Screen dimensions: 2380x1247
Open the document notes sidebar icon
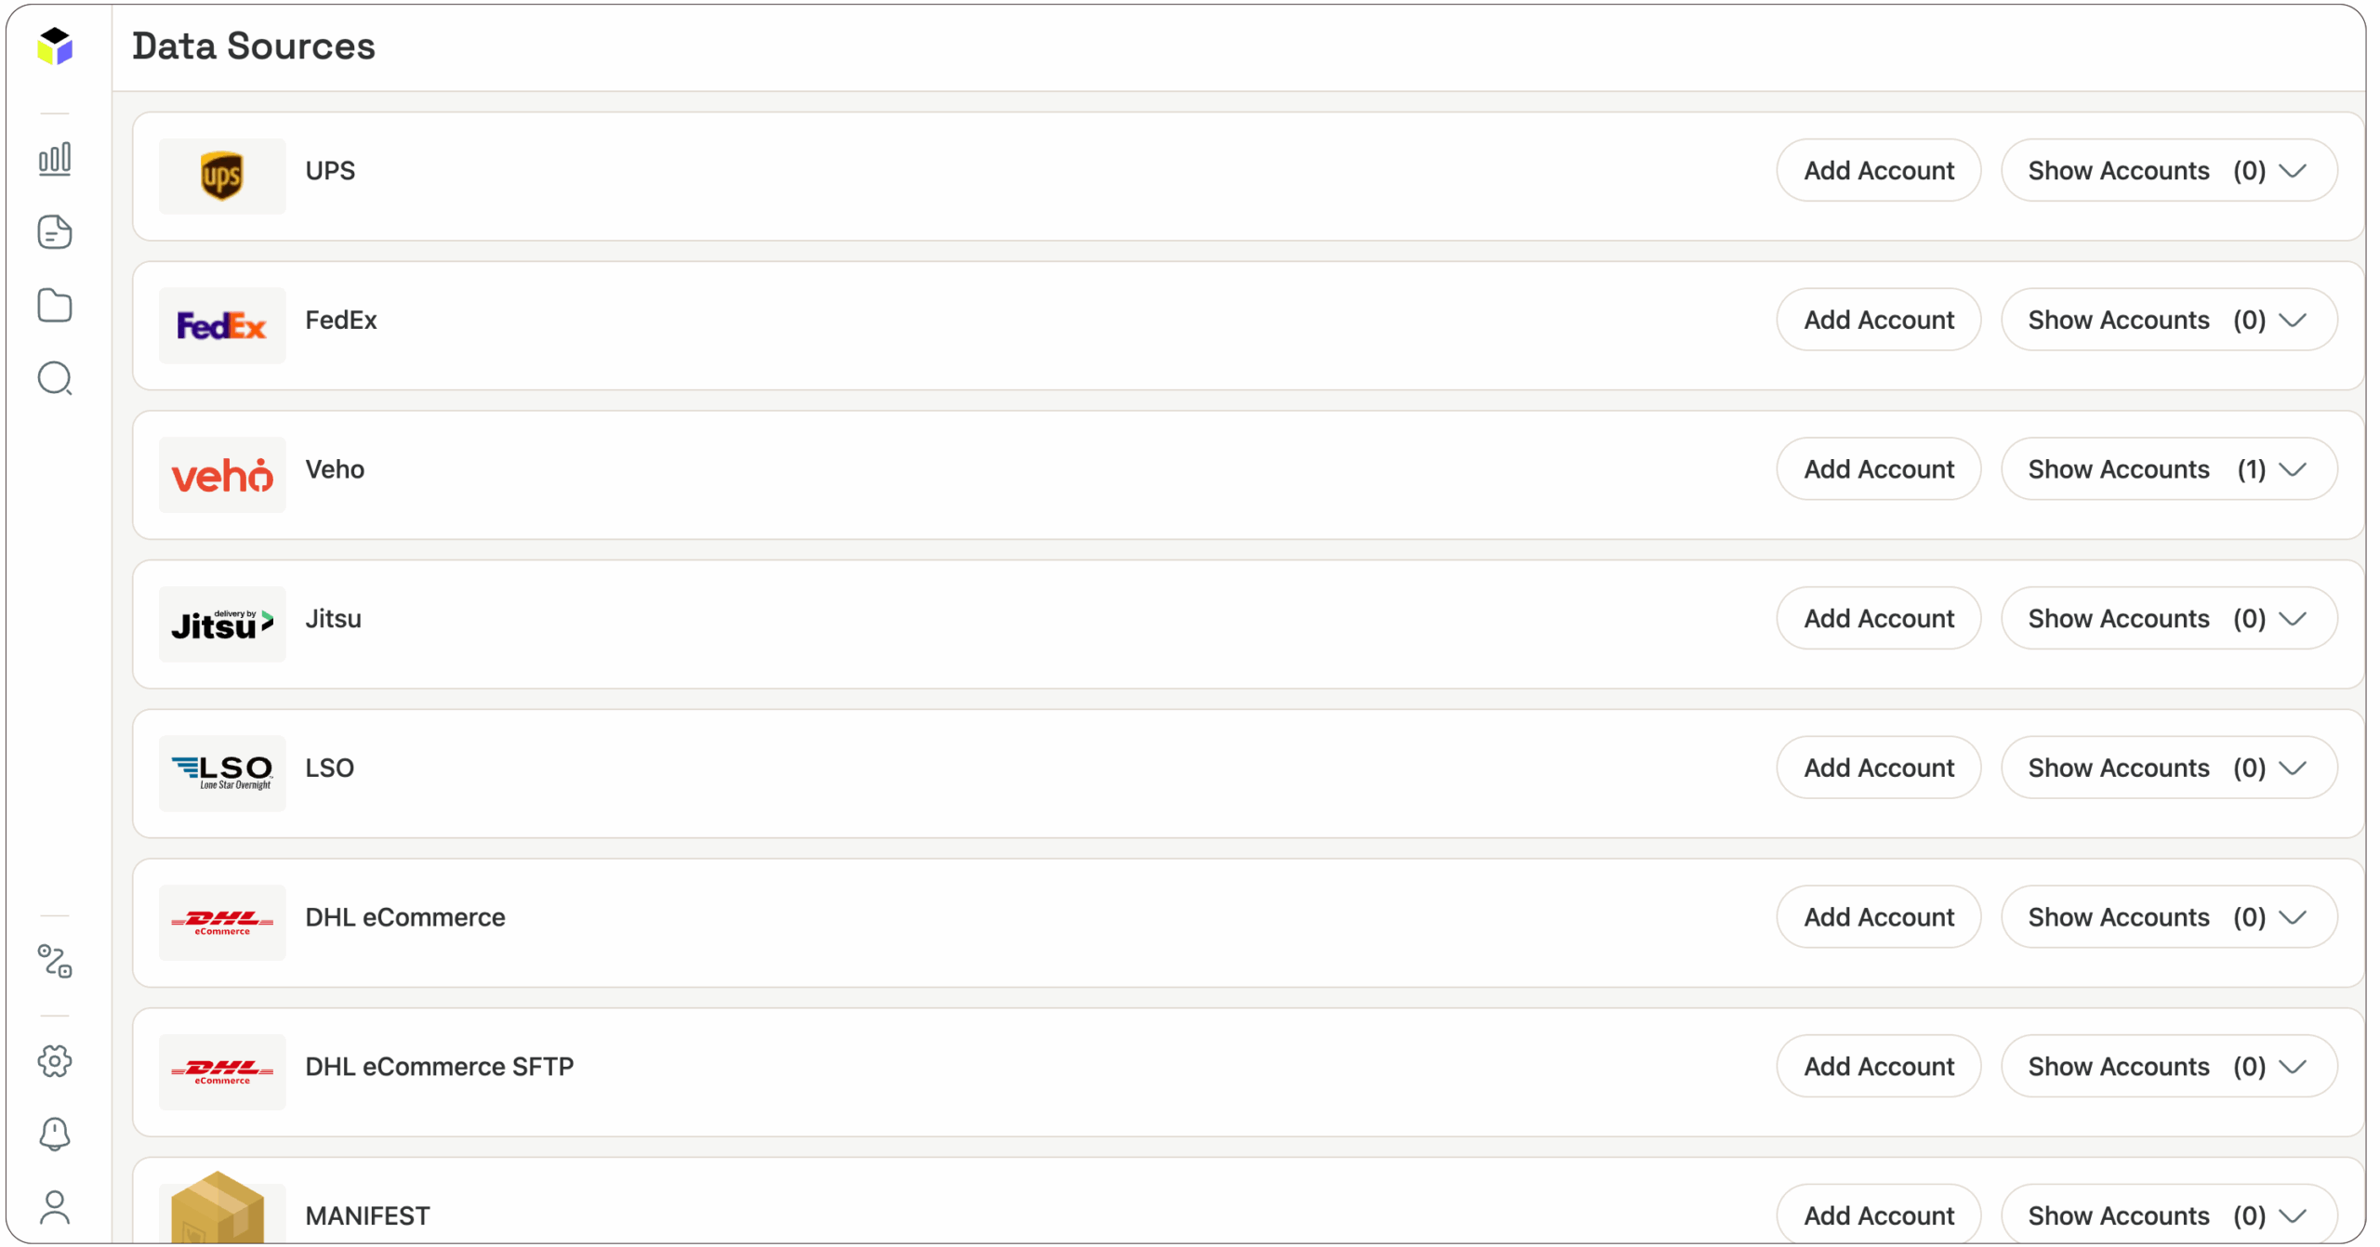(55, 232)
